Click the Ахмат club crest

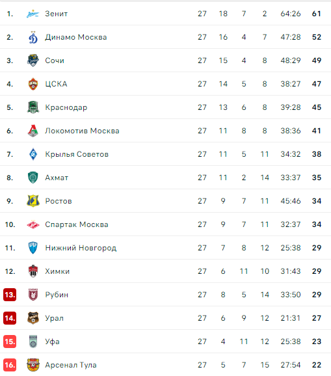[33, 178]
